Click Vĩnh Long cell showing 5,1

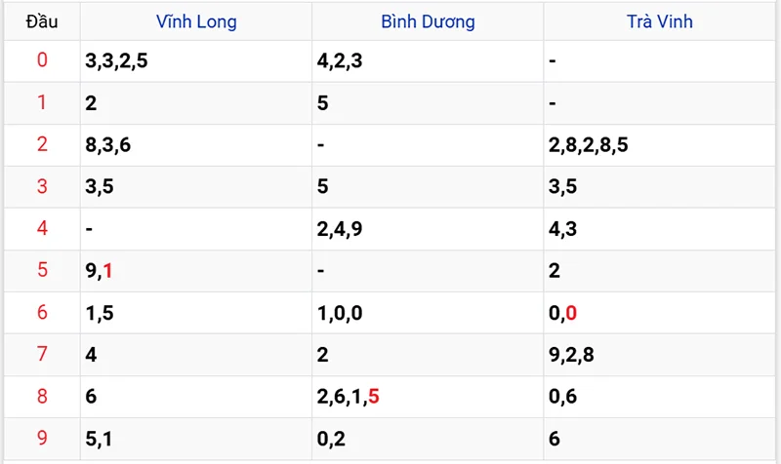click(x=99, y=439)
